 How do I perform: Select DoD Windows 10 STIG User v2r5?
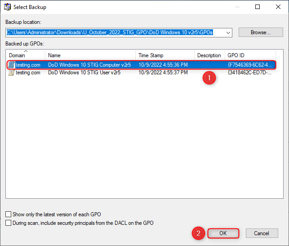click(89, 72)
